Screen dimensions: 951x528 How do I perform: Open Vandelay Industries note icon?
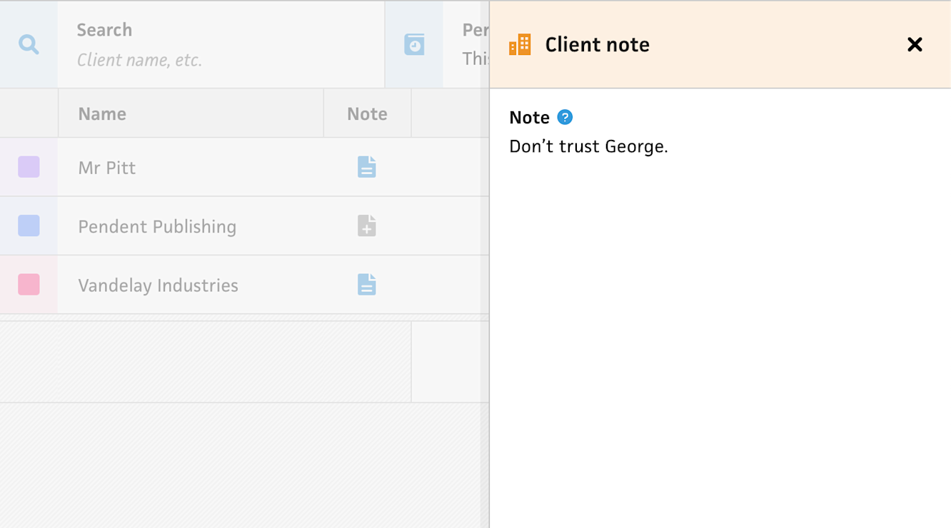point(366,285)
